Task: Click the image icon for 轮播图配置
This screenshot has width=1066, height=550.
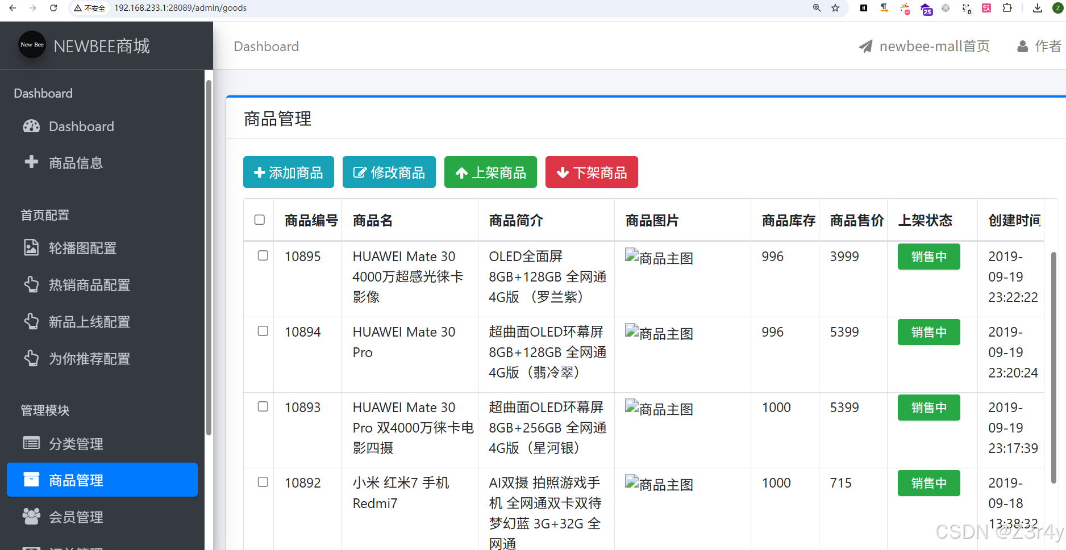Action: pos(31,247)
